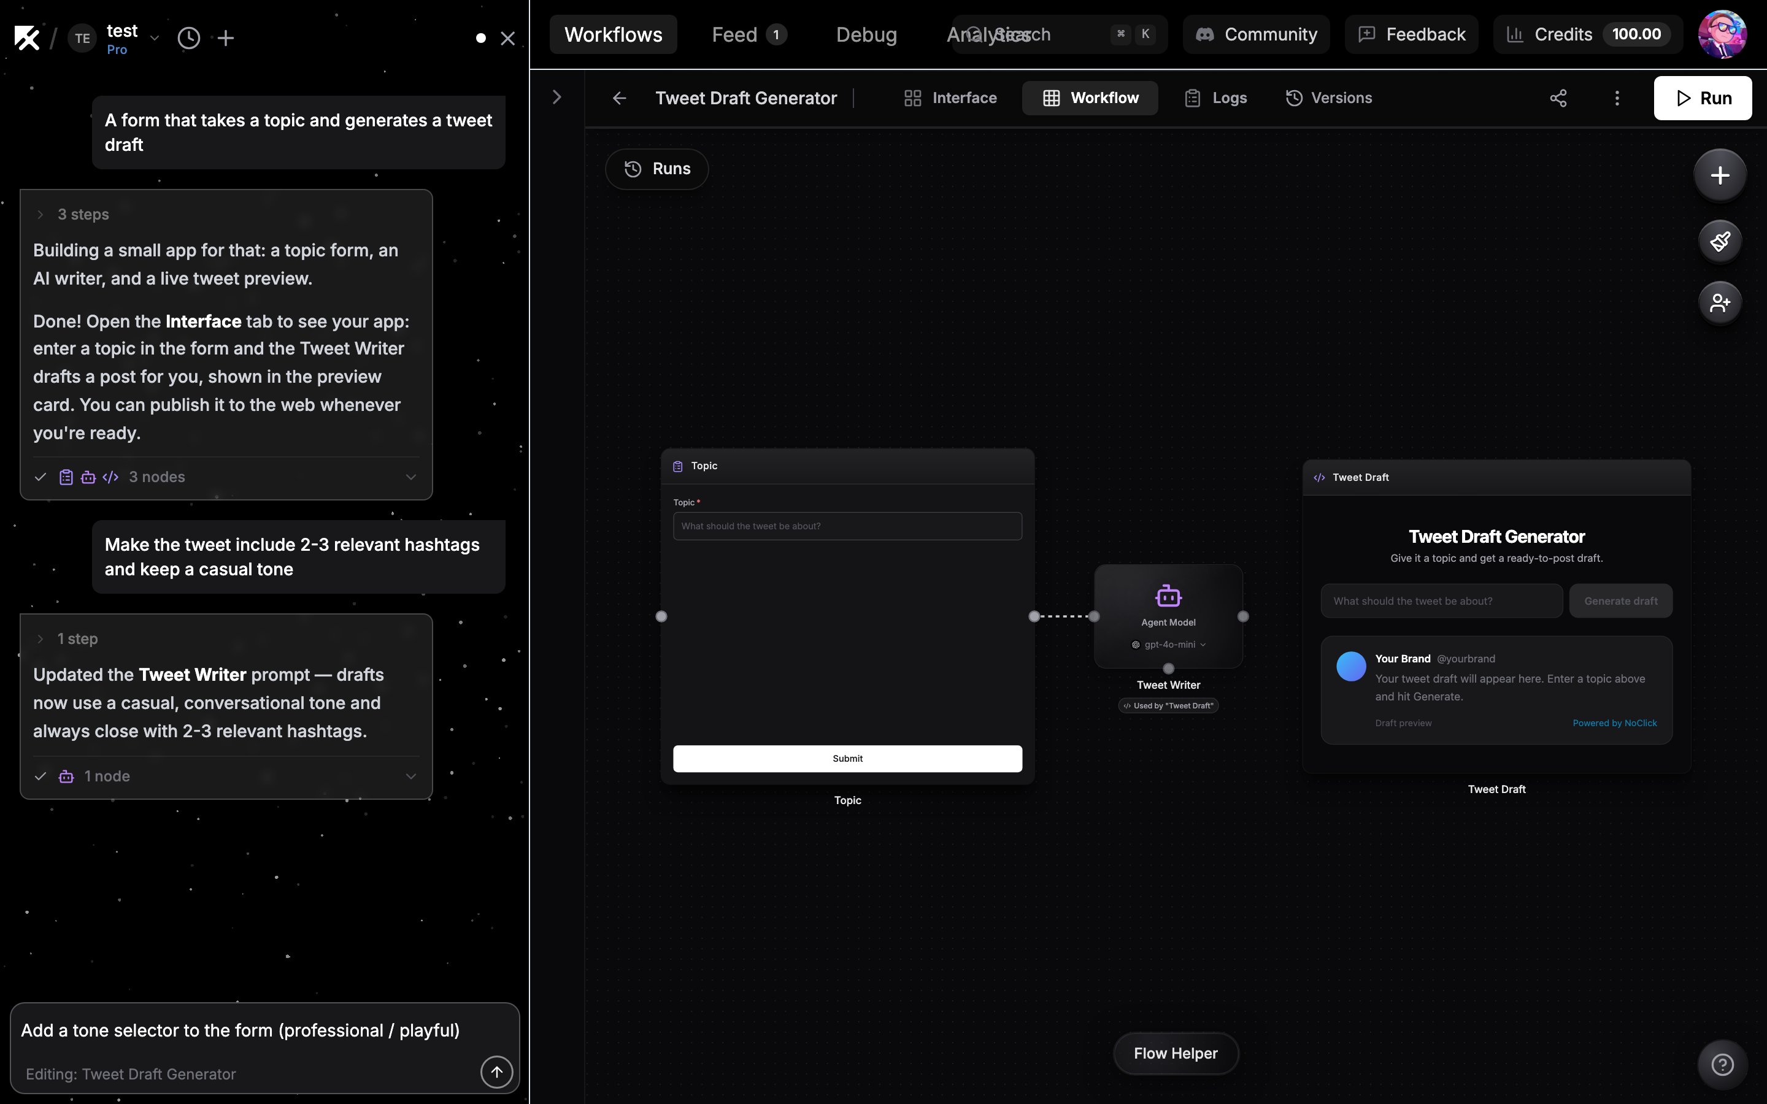Image resolution: width=1767 pixels, height=1104 pixels.
Task: Open the test workspace dropdown
Action: 154,38
